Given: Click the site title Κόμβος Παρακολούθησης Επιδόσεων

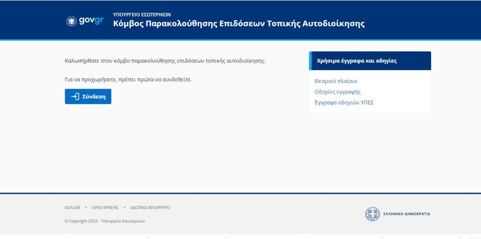Looking at the screenshot, I should click(x=239, y=24).
